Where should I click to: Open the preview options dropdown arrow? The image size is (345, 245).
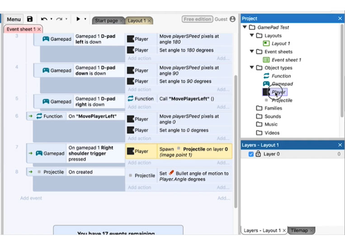85,19
